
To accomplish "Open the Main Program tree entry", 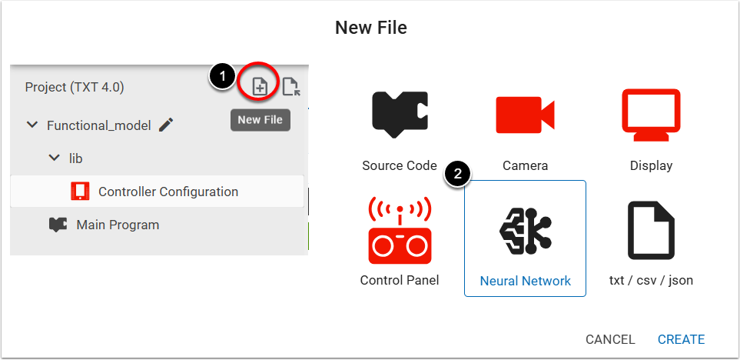I will (118, 225).
